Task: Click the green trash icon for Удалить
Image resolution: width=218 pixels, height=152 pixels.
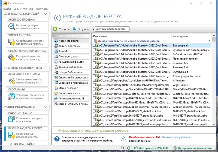Action: 55,29
